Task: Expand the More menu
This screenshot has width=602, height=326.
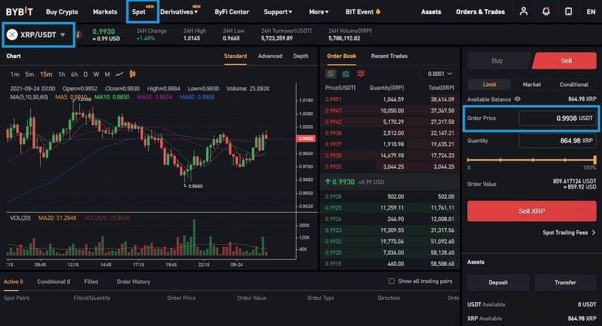Action: click(x=318, y=12)
